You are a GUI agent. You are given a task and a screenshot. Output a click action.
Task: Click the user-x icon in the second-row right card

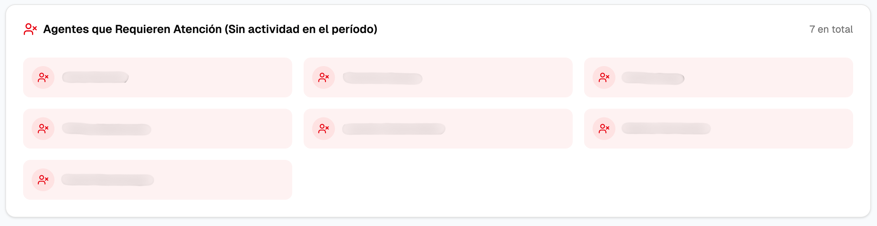tap(604, 129)
